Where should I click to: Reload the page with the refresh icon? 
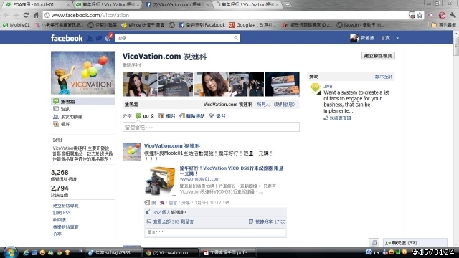pyautogui.click(x=26, y=15)
